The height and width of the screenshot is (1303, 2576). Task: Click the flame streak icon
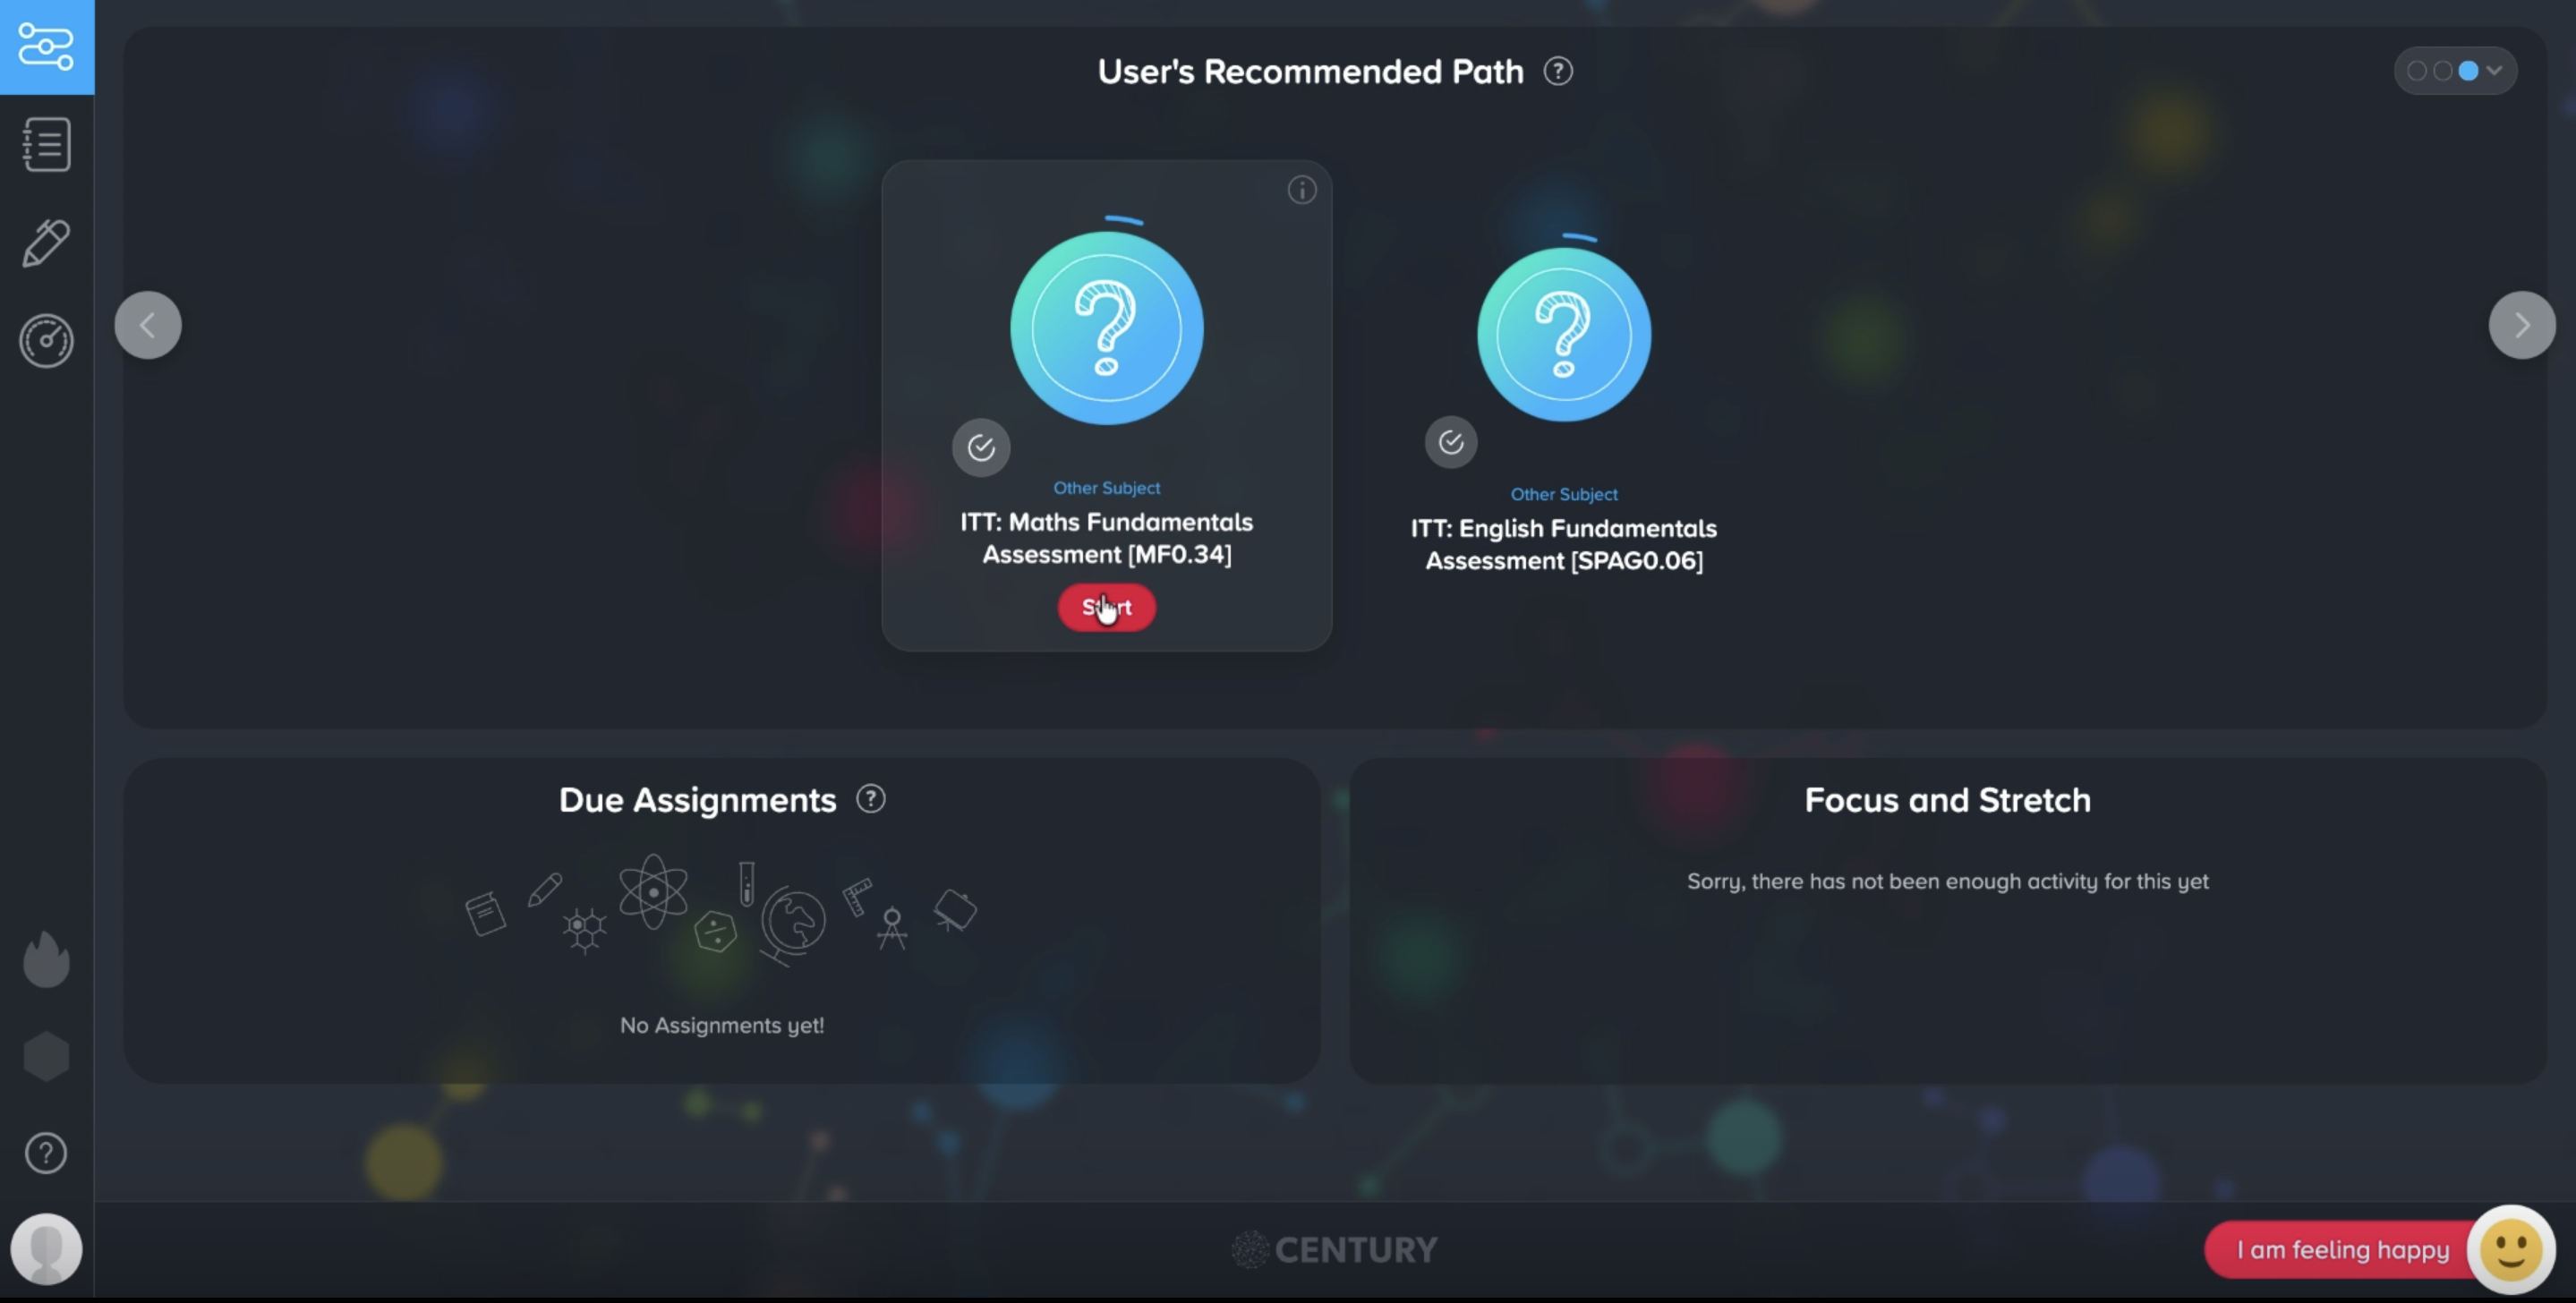coord(46,959)
